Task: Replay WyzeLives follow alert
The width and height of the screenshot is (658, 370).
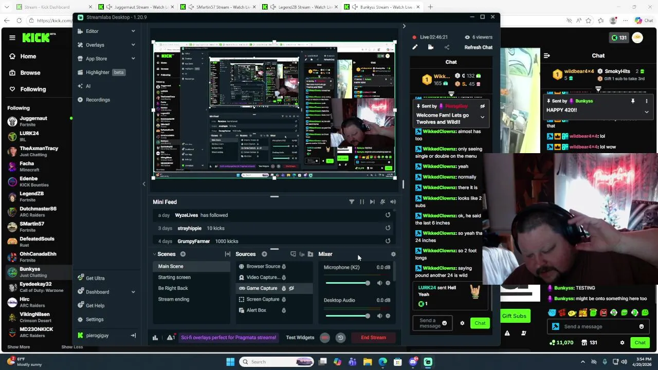Action: 388,215
